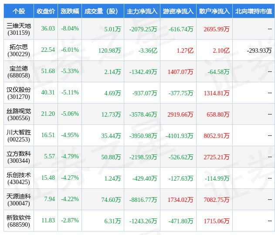Select stock 三维天地 (301159)
Screen dimensions: 275x235
(x=19, y=29)
